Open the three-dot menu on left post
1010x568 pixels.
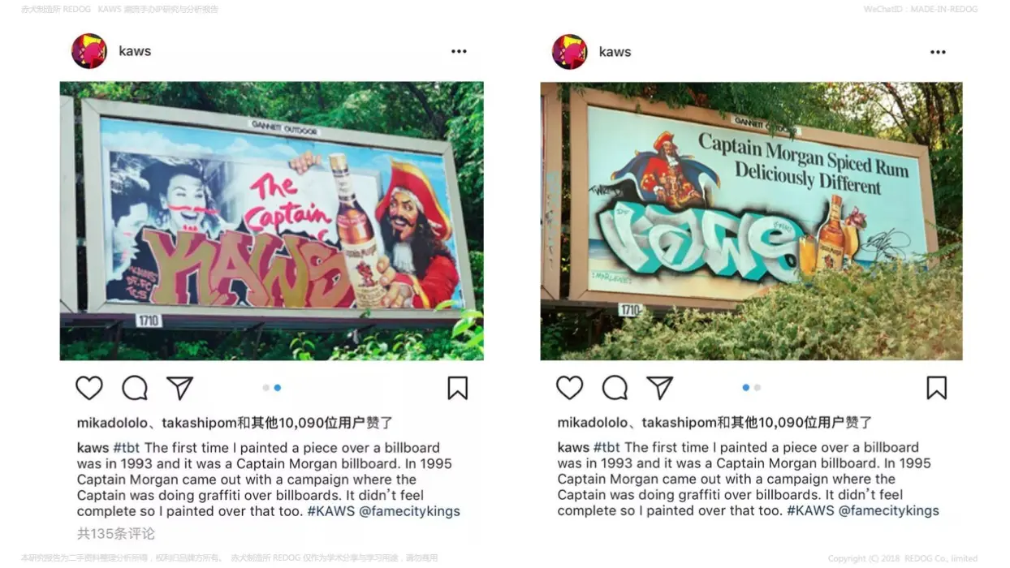click(460, 51)
